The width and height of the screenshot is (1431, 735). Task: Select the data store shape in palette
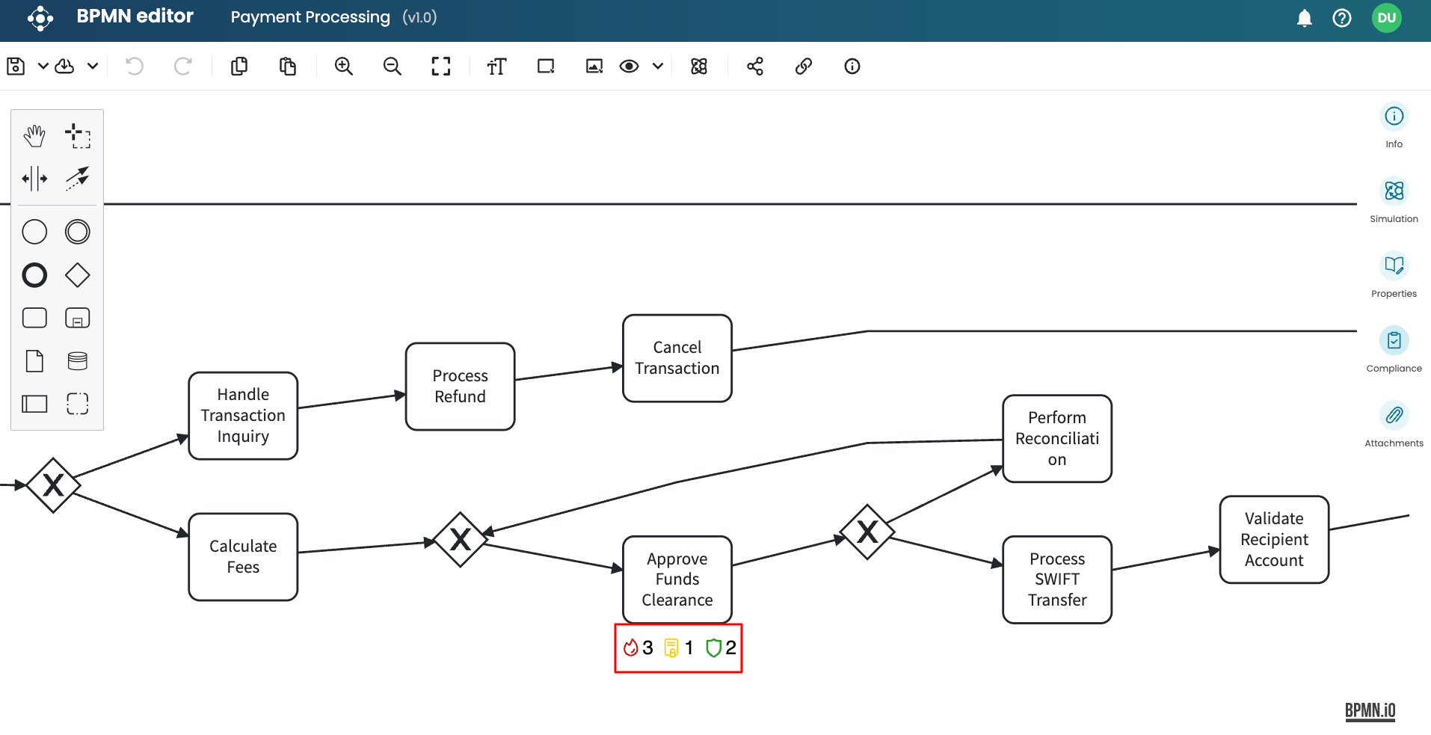point(77,361)
